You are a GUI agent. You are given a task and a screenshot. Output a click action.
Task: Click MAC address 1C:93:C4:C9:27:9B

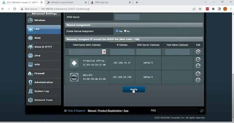point(94,65)
